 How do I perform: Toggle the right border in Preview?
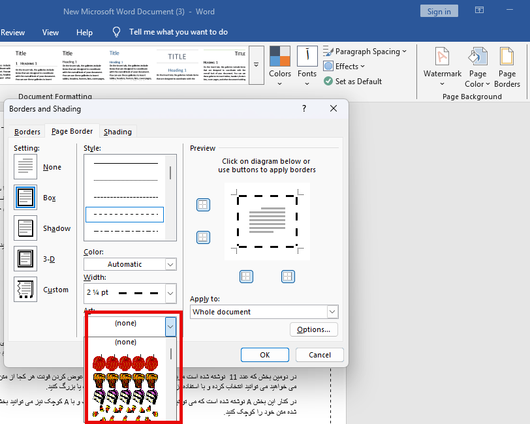(x=288, y=277)
